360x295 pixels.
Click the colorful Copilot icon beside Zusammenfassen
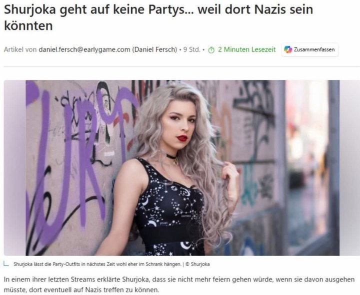(x=288, y=49)
